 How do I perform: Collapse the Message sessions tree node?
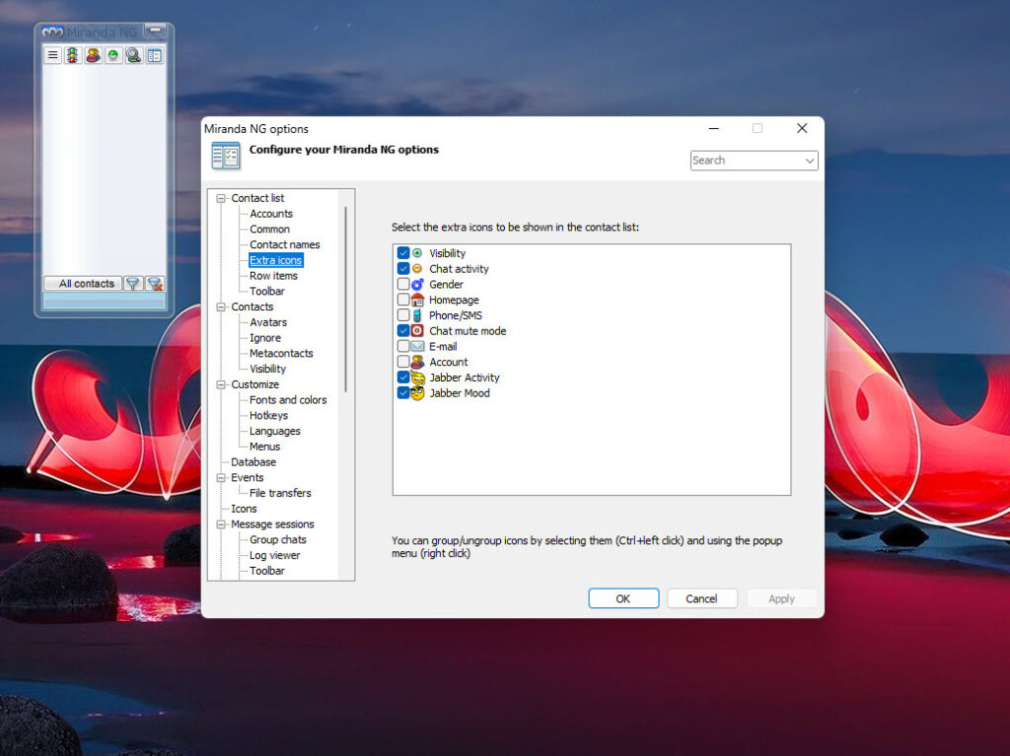click(221, 524)
